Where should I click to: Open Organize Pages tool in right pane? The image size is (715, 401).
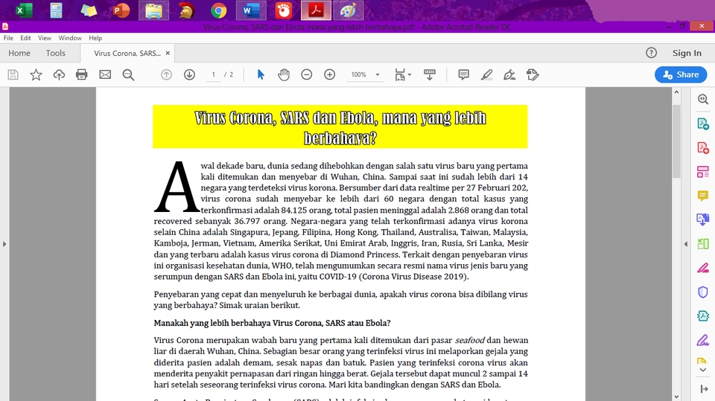702,244
